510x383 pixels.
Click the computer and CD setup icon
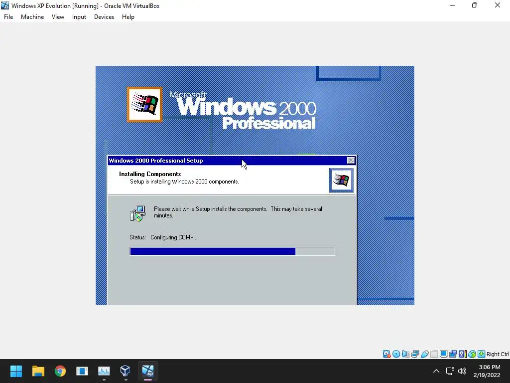pyautogui.click(x=137, y=213)
